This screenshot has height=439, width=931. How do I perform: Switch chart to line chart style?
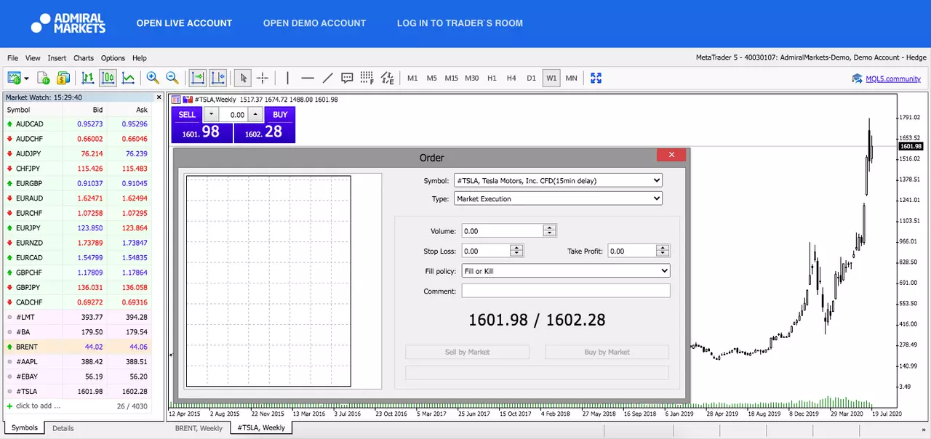[129, 78]
